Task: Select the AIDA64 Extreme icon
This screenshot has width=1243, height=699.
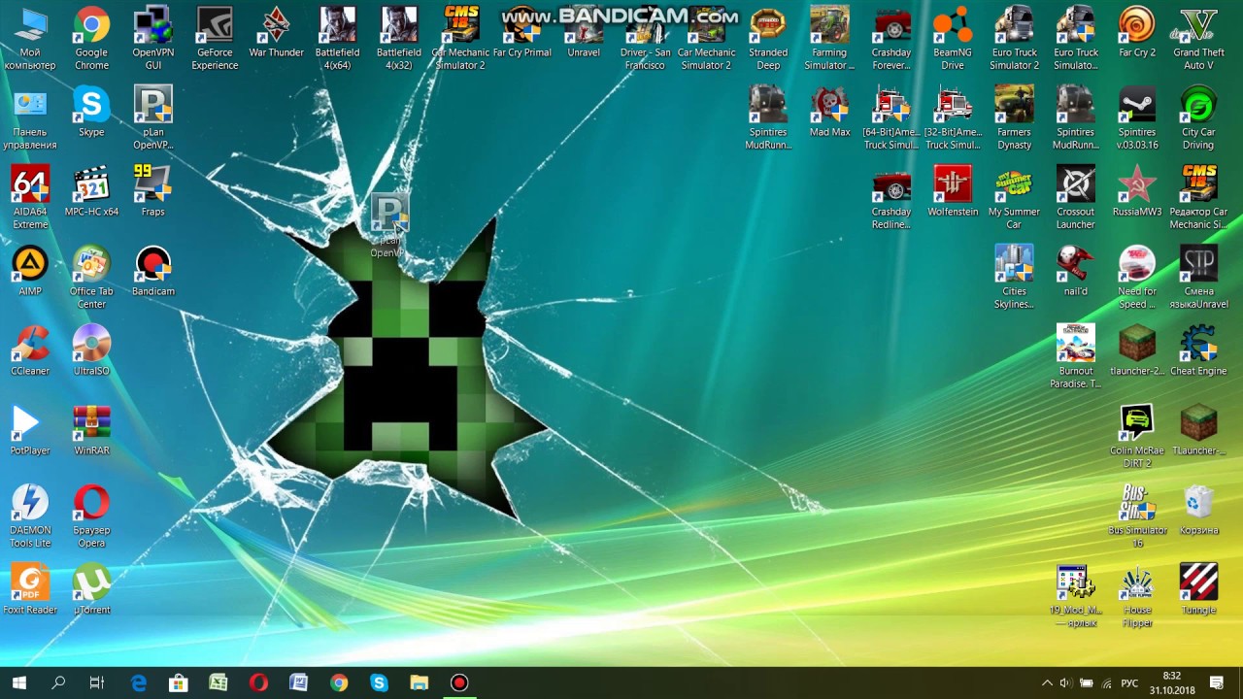Action: point(30,196)
